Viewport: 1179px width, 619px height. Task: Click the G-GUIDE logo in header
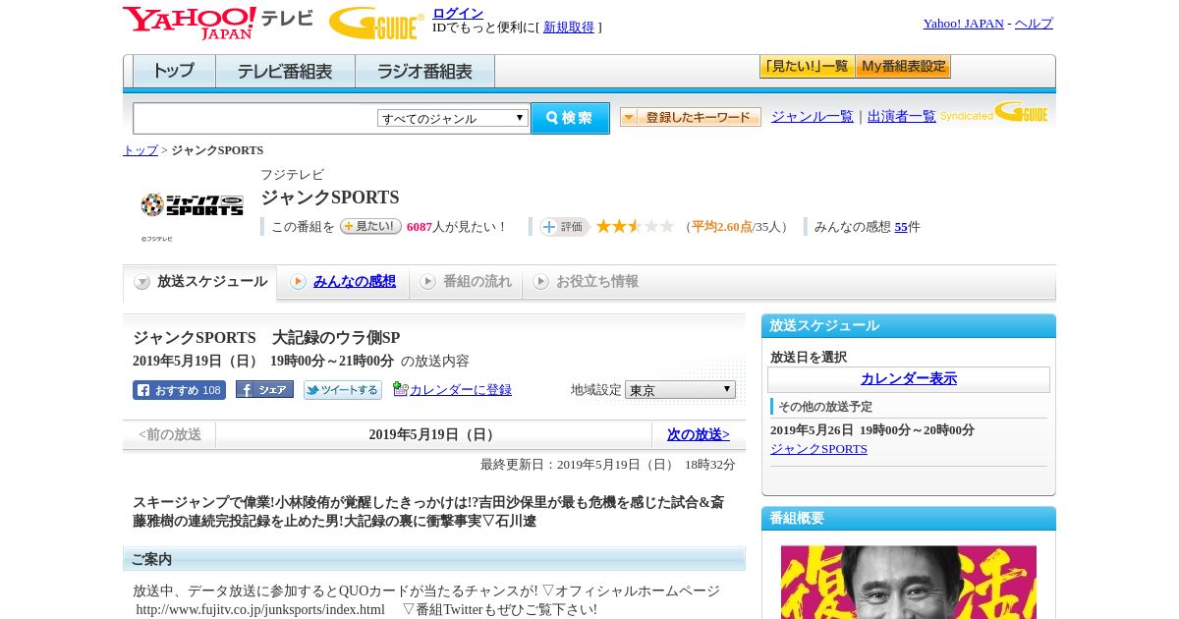click(376, 23)
